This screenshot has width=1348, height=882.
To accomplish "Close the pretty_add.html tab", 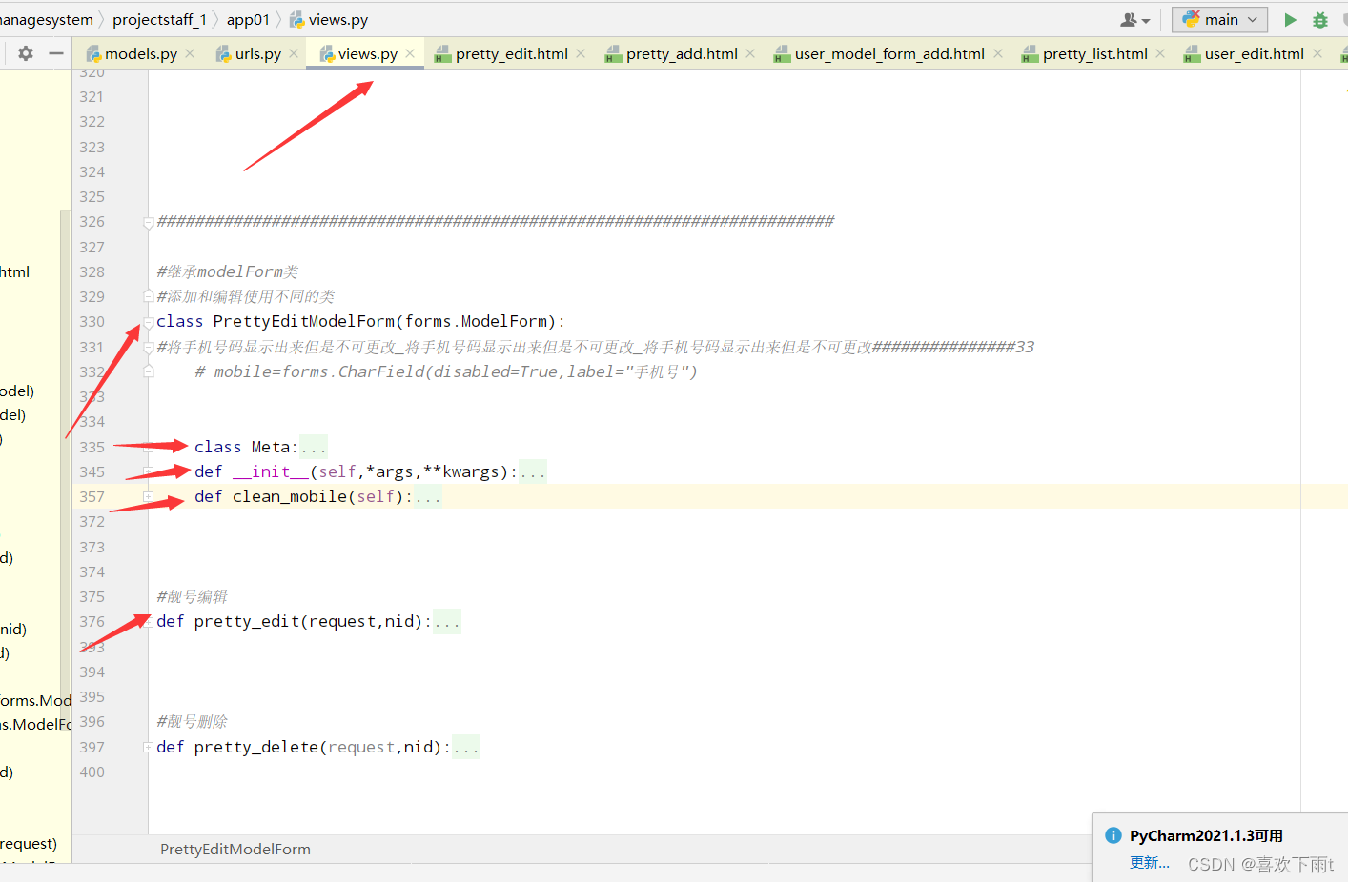I will pos(750,53).
